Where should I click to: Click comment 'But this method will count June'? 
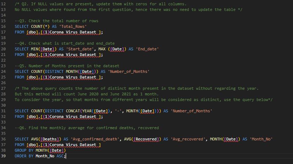click(x=87, y=94)
